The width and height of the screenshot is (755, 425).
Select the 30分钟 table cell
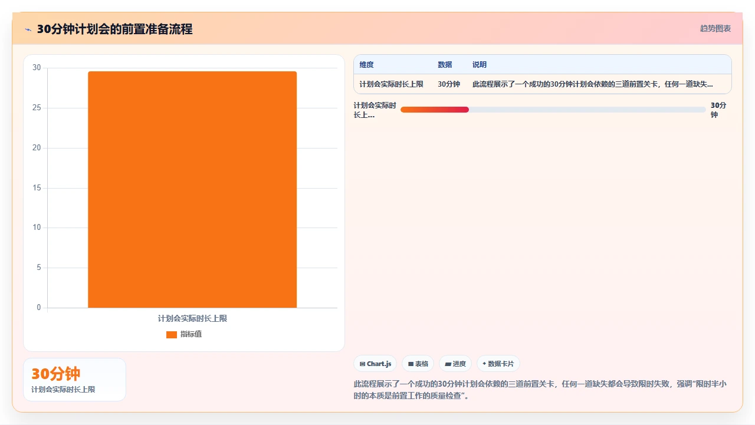[x=449, y=84]
